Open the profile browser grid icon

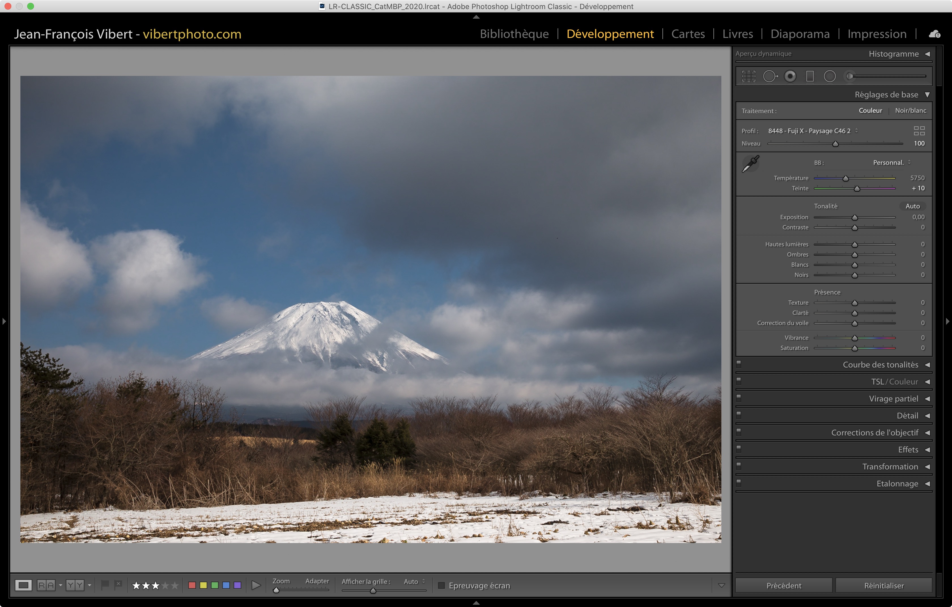coord(919,131)
